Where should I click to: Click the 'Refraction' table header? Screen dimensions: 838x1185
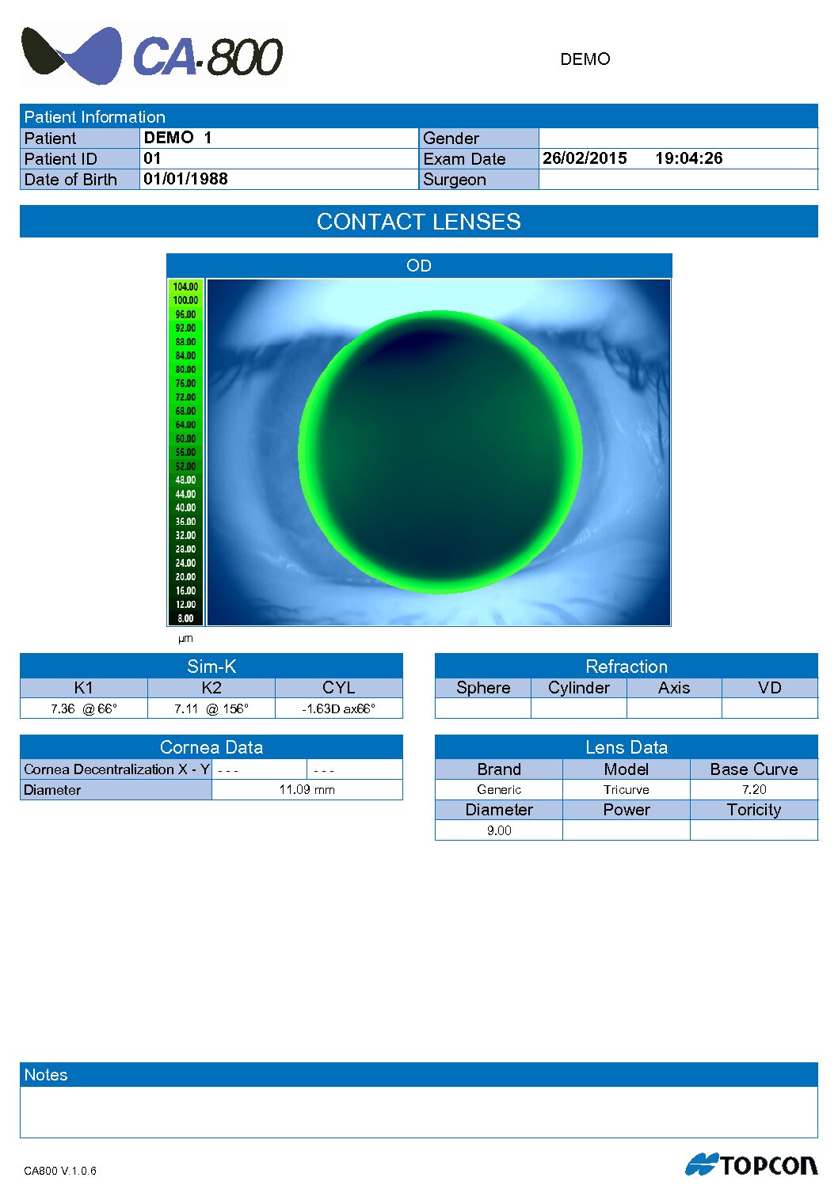click(x=627, y=666)
